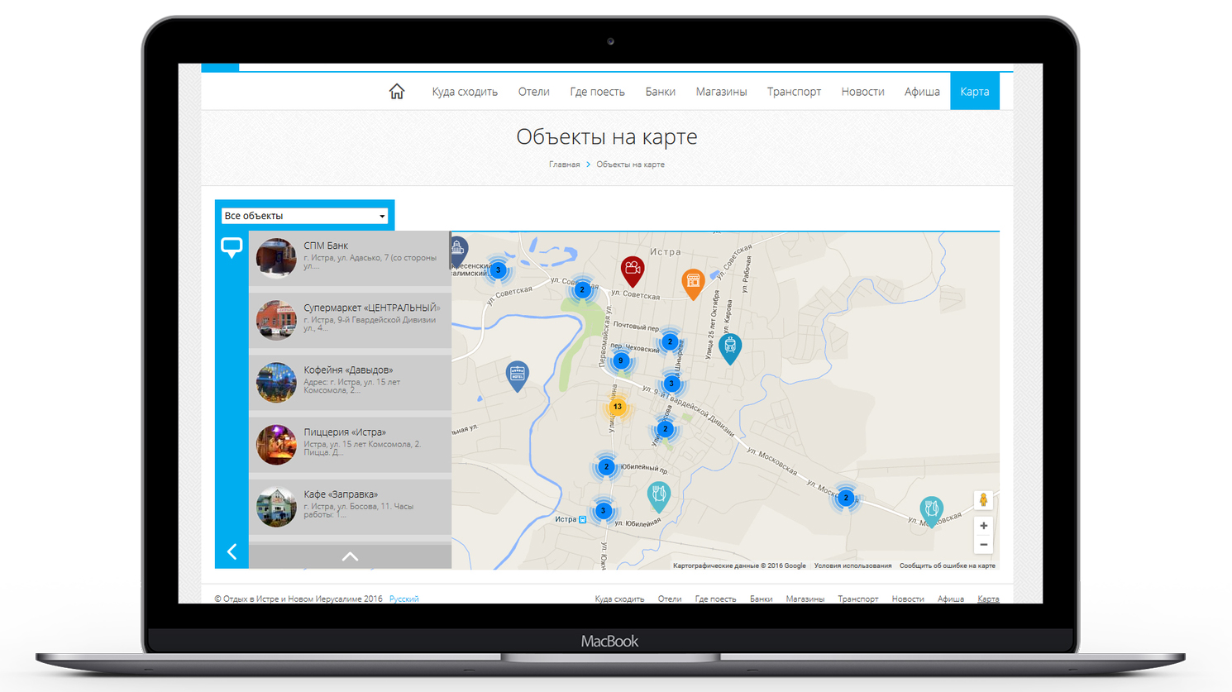This screenshot has width=1232, height=692.
Task: Open the Пиццерия «Истра» thumbnail
Action: tap(276, 445)
